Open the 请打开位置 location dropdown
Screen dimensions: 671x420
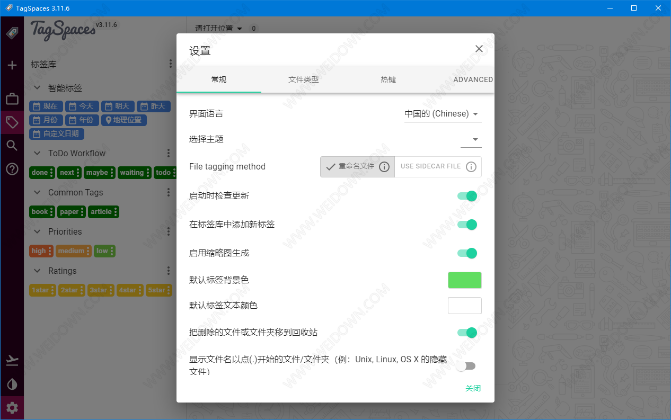[x=218, y=29]
